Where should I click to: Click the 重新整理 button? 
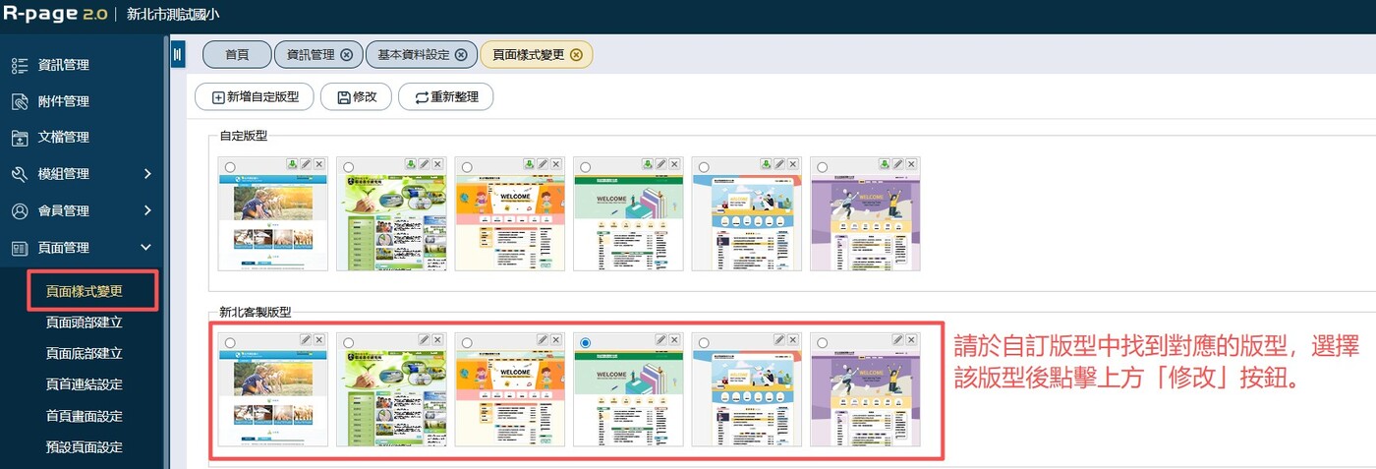(x=445, y=96)
